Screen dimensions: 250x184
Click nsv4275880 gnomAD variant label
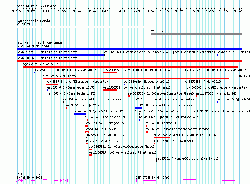165,106
